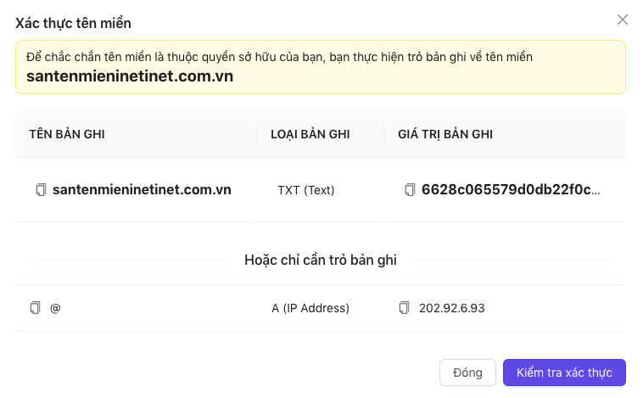The width and height of the screenshot is (643, 398).
Task: Copy the IP address 202.92.6.93
Action: coord(405,308)
